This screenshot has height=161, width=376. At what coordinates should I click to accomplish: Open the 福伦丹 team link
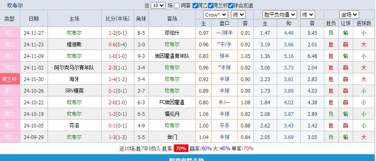pyautogui.click(x=172, y=114)
